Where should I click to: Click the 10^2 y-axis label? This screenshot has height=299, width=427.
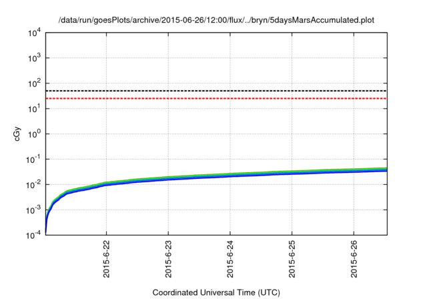point(34,83)
